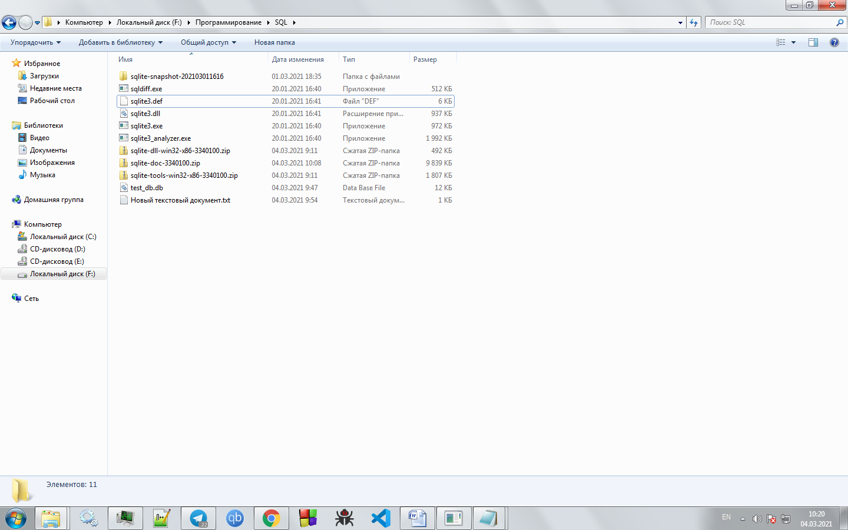The image size is (848, 530).
Task: Sort by the Тип column header
Action: click(374, 59)
